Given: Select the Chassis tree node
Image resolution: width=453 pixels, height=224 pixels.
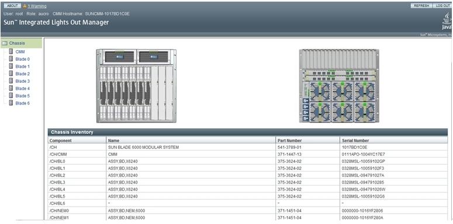Looking at the screenshot, I should (17, 43).
